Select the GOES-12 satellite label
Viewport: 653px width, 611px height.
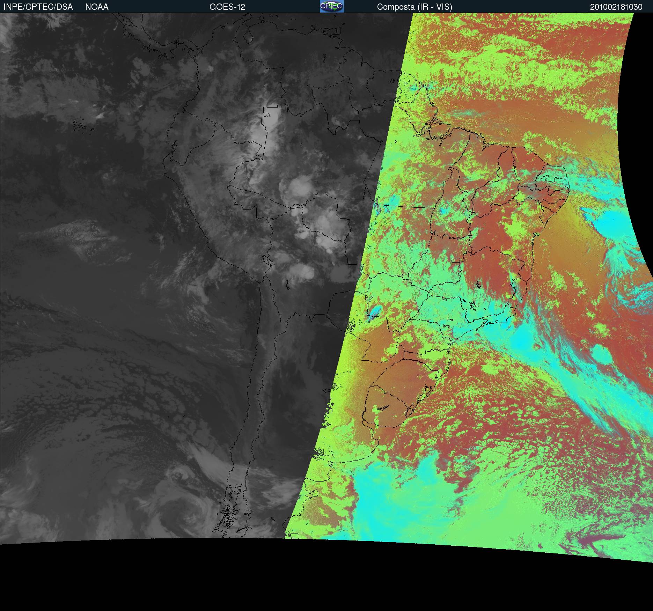[227, 7]
